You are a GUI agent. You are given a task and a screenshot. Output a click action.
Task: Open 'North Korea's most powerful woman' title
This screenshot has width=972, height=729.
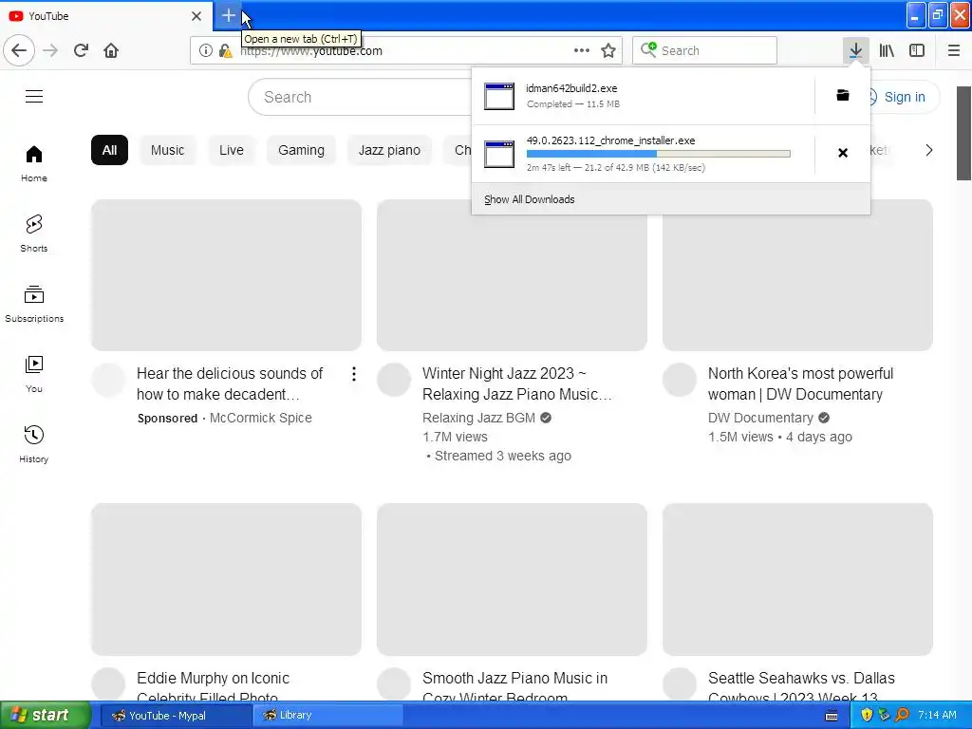(801, 383)
